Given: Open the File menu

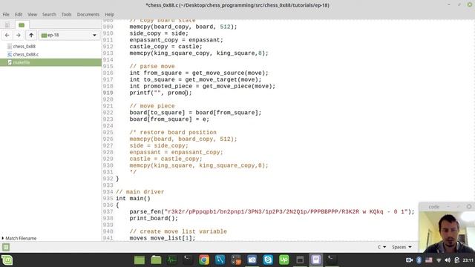Looking at the screenshot, I should [6, 15].
